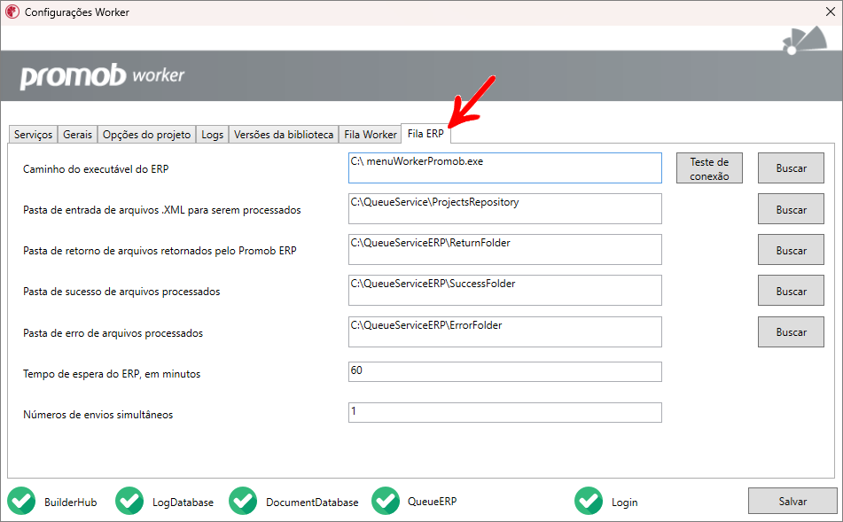Screen dimensions: 843x522
Task: Switch to the Fila Worker tab
Action: [371, 135]
